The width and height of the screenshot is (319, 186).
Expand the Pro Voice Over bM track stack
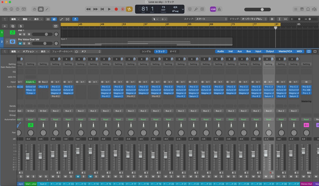tap(7, 42)
